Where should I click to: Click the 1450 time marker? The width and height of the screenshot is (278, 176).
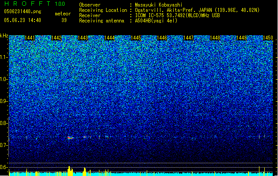(268, 38)
